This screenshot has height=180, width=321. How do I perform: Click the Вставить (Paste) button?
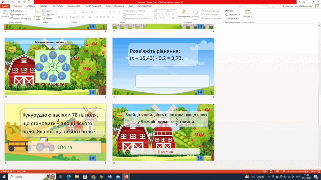point(5,14)
